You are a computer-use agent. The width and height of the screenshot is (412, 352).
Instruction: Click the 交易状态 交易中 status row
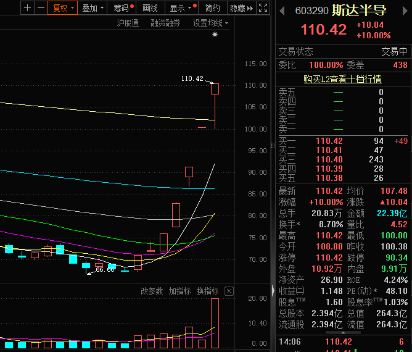[x=344, y=51]
